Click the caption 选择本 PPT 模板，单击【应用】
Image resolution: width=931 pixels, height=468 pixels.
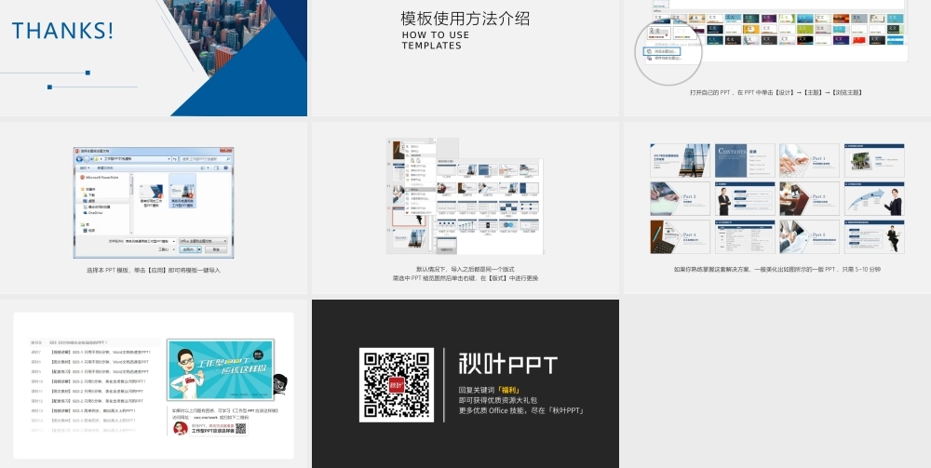(154, 270)
